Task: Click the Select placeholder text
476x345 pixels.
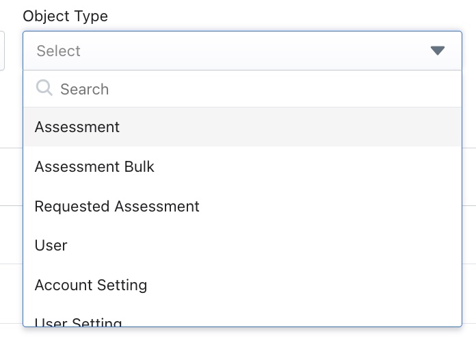Action: (59, 51)
